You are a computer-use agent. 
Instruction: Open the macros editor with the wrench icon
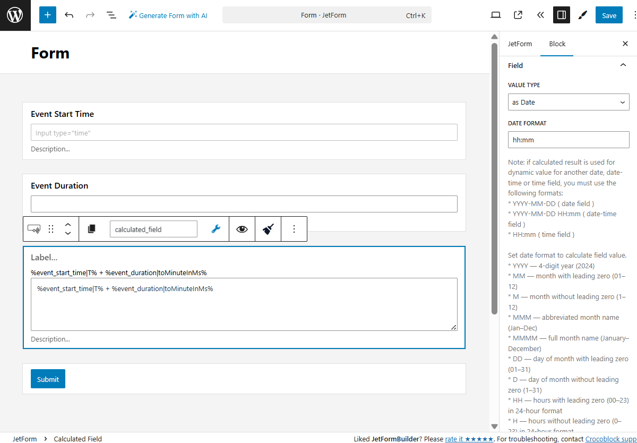point(216,228)
